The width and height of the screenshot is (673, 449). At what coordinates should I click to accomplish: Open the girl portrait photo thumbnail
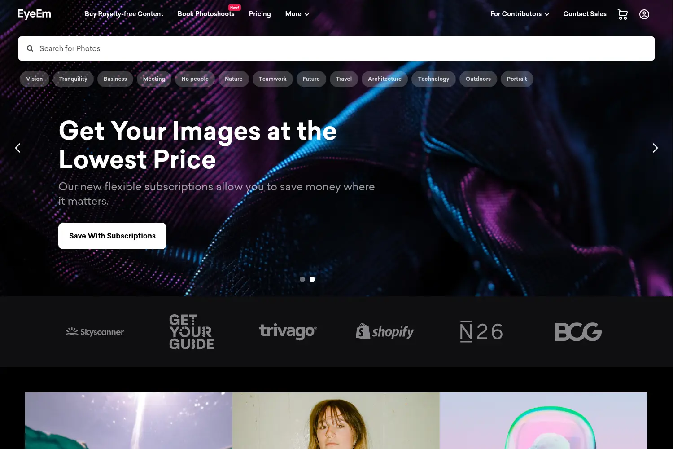pos(336,421)
